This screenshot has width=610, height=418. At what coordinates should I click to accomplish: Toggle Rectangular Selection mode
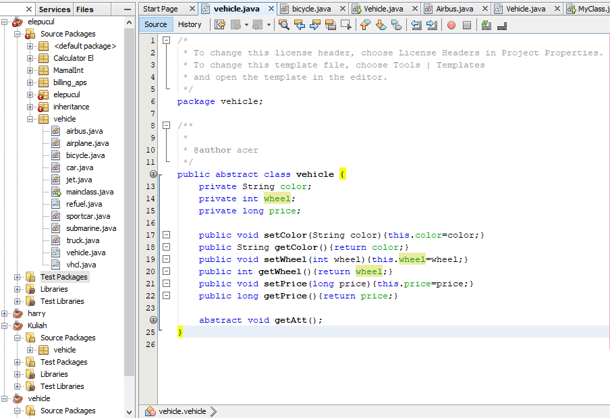(x=346, y=25)
